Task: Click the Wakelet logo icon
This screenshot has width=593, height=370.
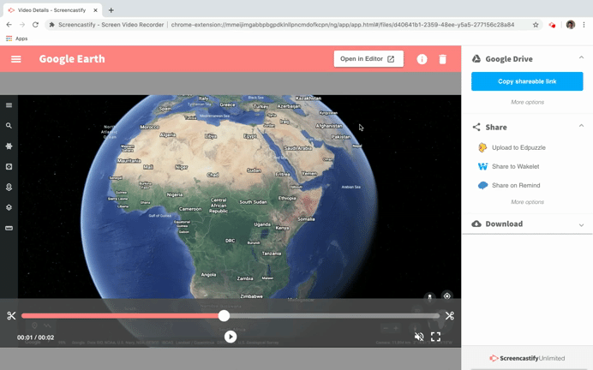Action: click(483, 166)
